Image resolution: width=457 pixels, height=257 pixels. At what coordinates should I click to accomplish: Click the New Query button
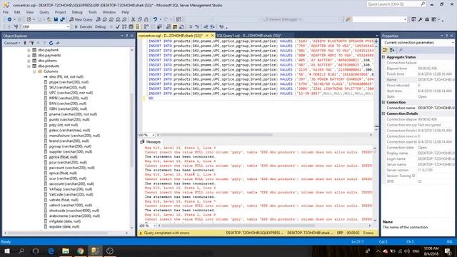point(81,19)
